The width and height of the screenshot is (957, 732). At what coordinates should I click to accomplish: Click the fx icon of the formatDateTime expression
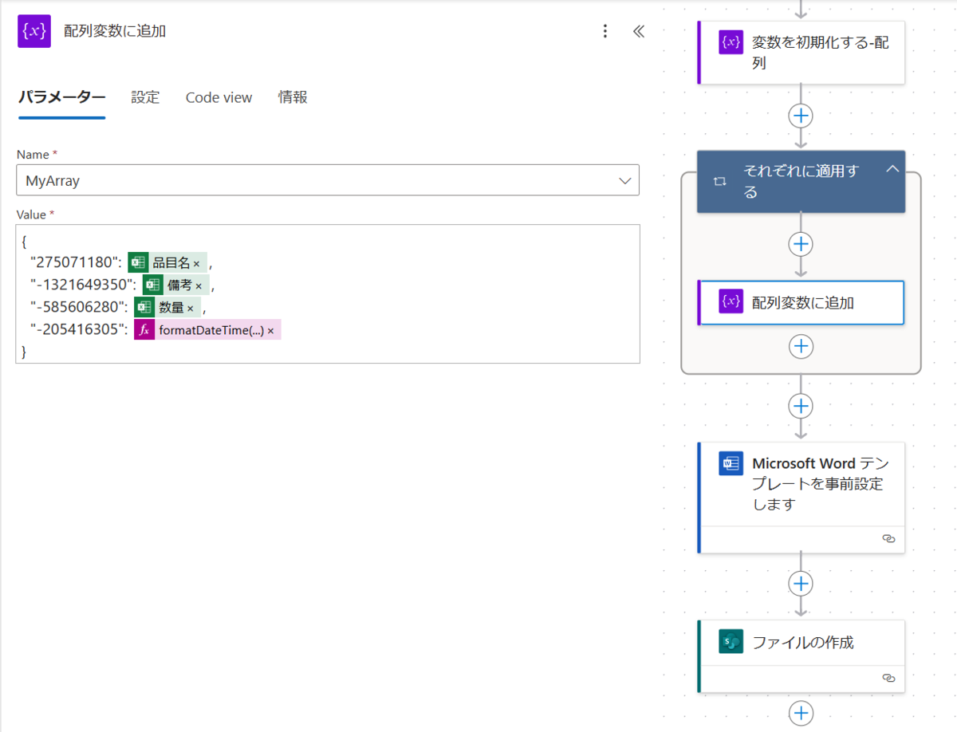coord(144,330)
